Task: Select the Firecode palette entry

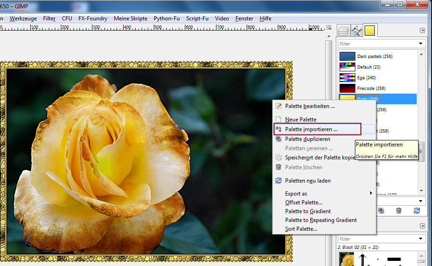Action: point(371,88)
